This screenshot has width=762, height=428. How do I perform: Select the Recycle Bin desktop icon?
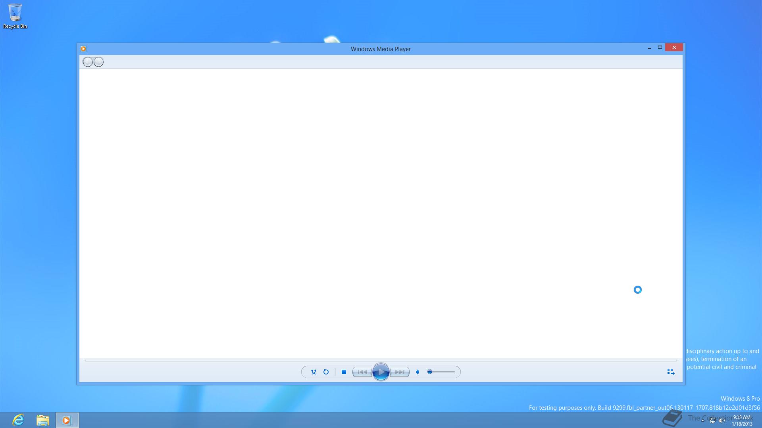[x=15, y=16]
